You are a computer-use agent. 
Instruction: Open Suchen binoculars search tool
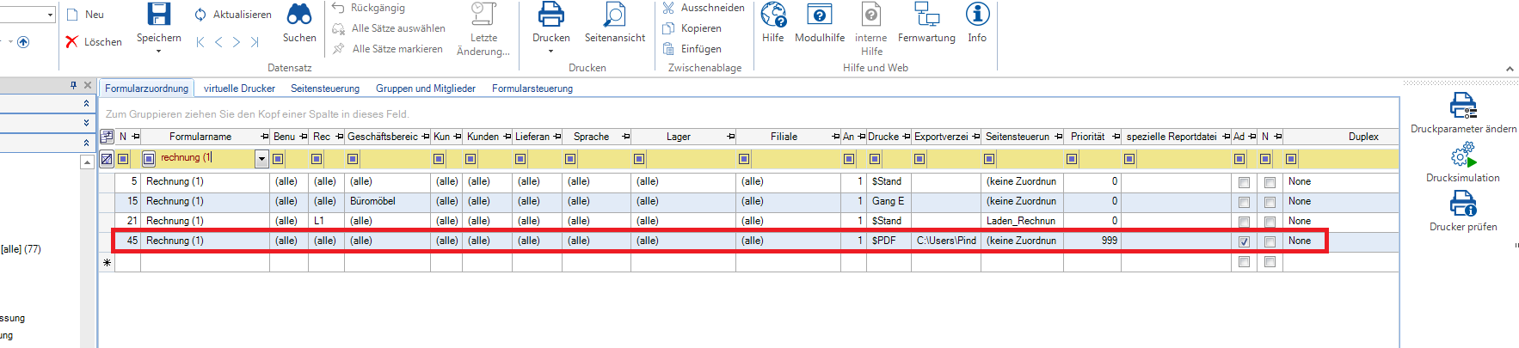[299, 15]
